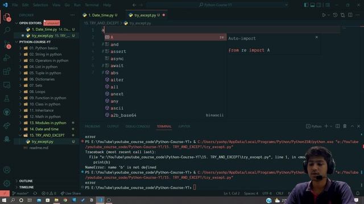This screenshot has width=364, height=204.
Task: Click the sync changes icon in status bar
Action: [x=35, y=193]
